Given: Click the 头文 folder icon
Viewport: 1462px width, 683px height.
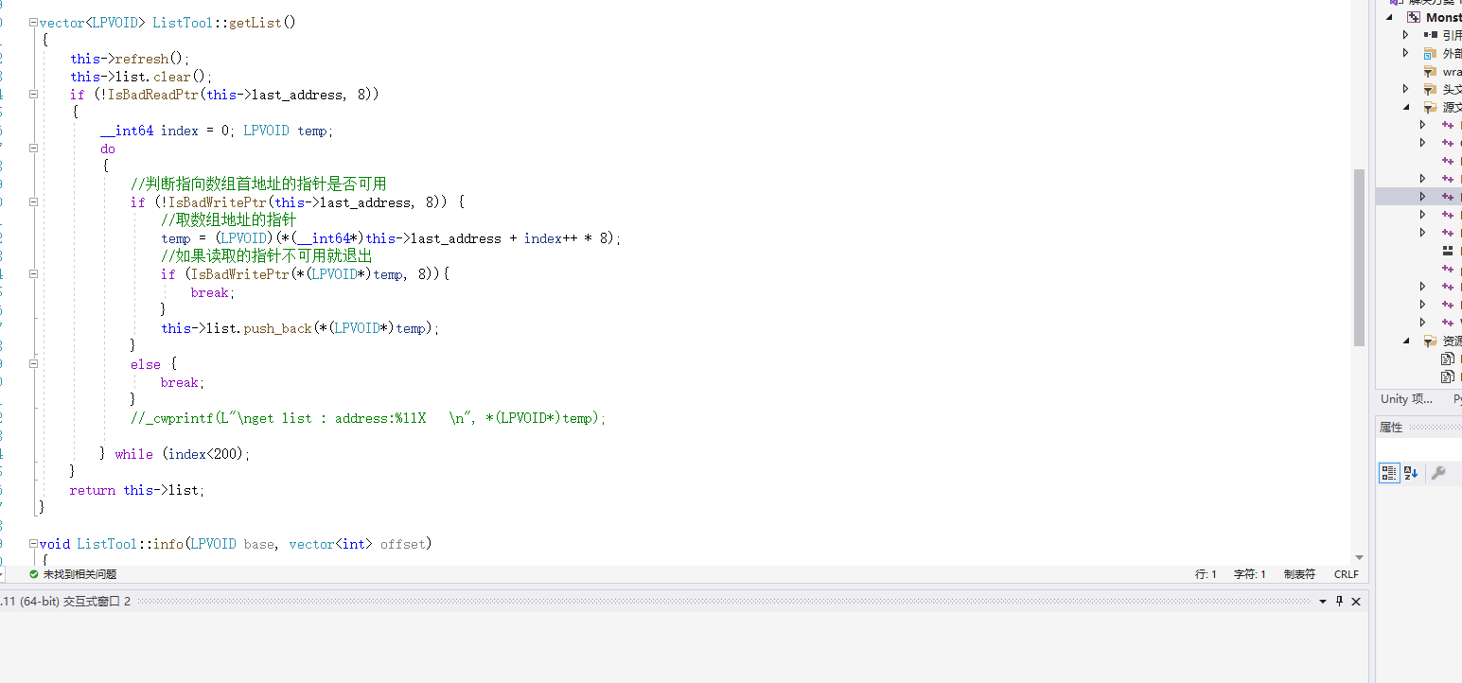Looking at the screenshot, I should 1430,89.
